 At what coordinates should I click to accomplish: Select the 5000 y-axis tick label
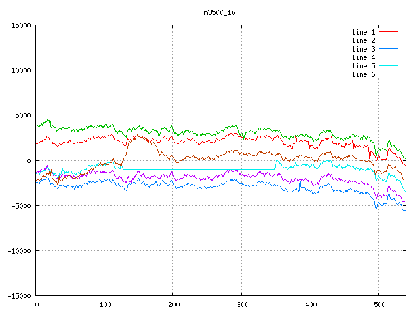click(23, 115)
